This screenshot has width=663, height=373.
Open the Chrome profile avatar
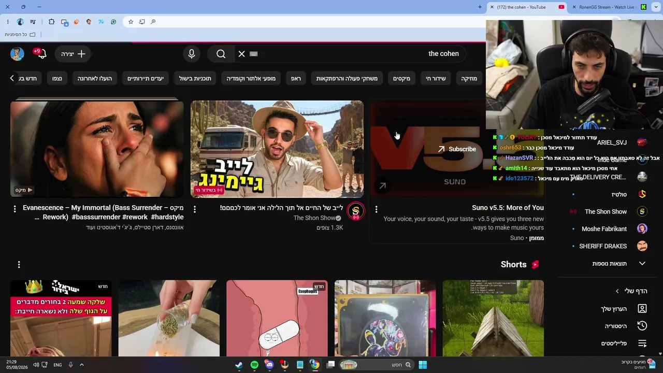coord(20,22)
